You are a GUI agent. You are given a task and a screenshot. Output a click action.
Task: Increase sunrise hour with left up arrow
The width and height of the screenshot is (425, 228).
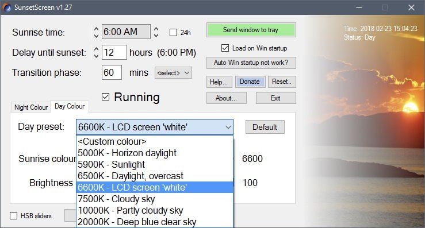coord(96,29)
